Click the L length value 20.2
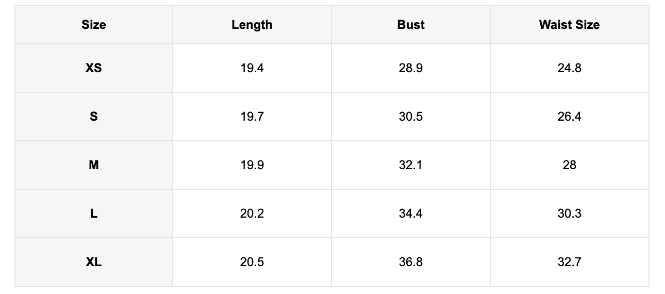Screen dimensions: 665x294 pos(252,214)
